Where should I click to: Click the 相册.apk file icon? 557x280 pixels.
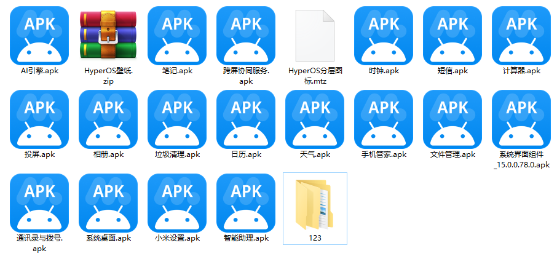click(x=108, y=119)
